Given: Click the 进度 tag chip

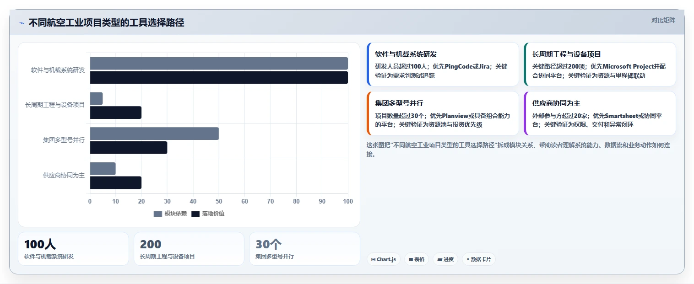Looking at the screenshot, I should click(x=445, y=259).
